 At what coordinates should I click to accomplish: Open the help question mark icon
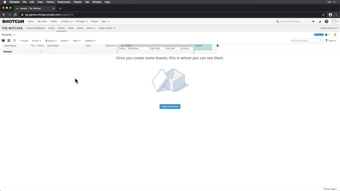tap(326, 21)
